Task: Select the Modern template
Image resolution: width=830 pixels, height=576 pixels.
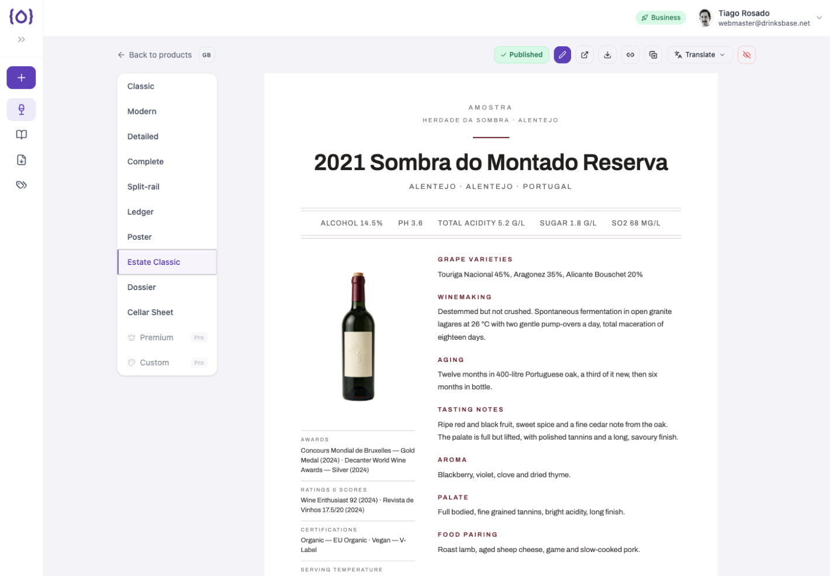Action: (x=167, y=111)
